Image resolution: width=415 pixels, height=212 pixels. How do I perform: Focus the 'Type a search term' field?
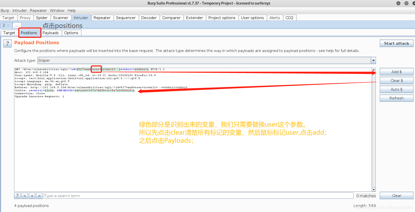(198, 196)
